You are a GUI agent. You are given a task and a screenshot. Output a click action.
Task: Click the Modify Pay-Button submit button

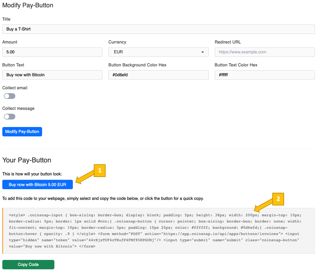tap(22, 132)
